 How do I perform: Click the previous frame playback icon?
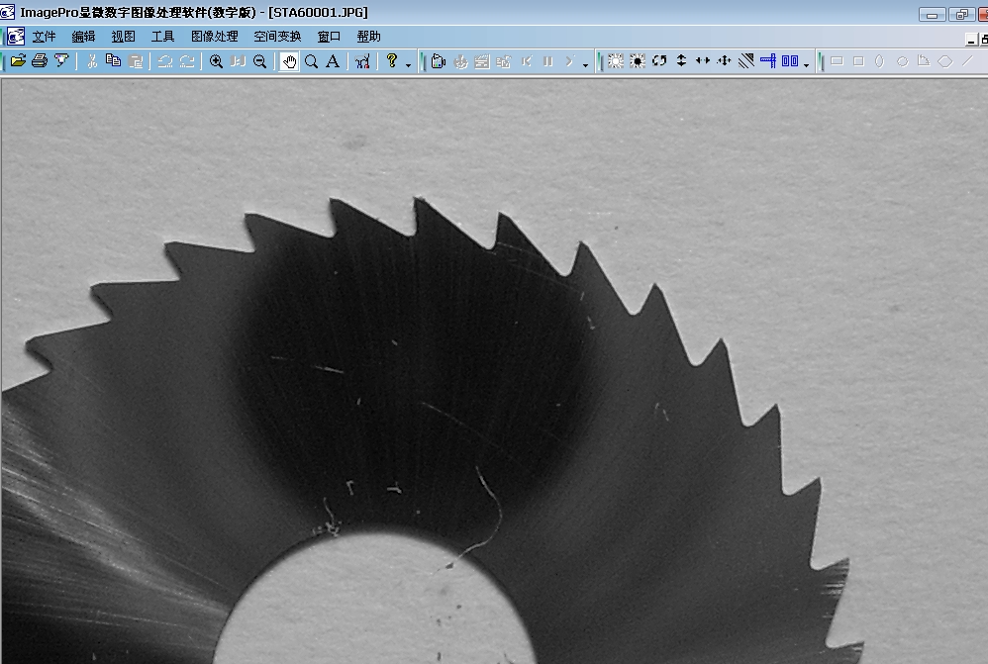(x=527, y=61)
